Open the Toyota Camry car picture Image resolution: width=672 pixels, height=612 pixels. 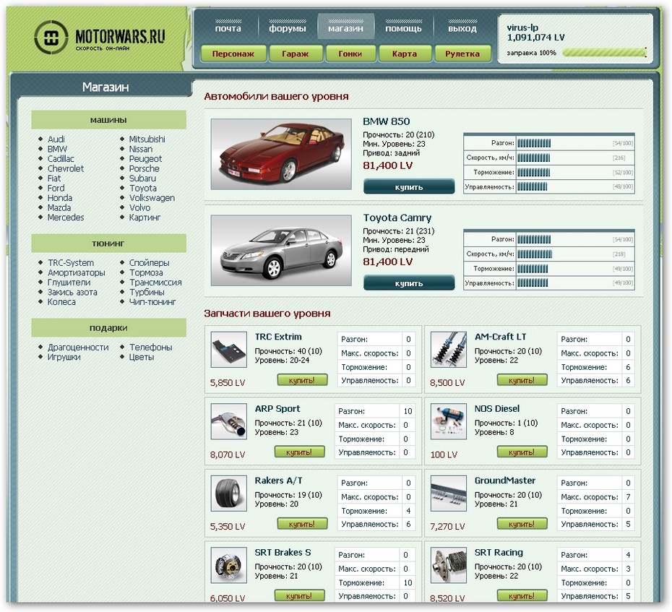281,250
